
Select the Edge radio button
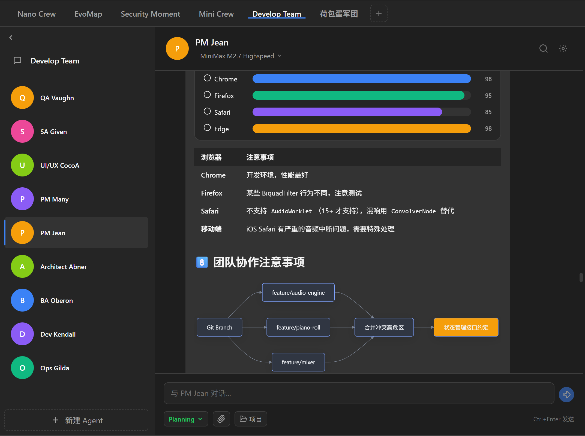[207, 128]
